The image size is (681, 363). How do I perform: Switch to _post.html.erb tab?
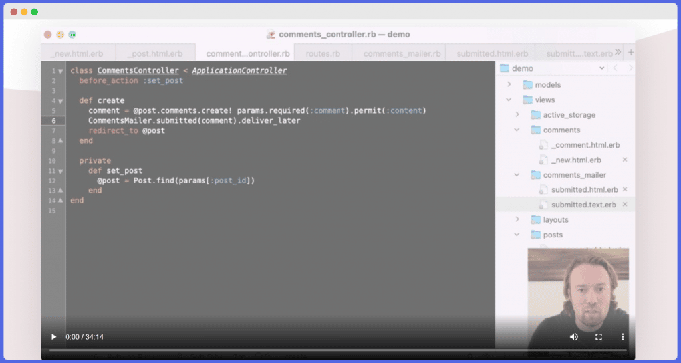pos(155,53)
